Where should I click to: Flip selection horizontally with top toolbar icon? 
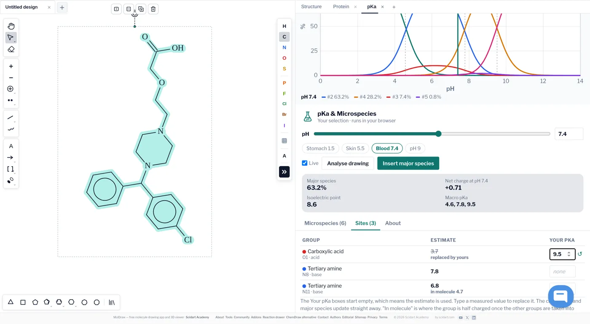[116, 9]
